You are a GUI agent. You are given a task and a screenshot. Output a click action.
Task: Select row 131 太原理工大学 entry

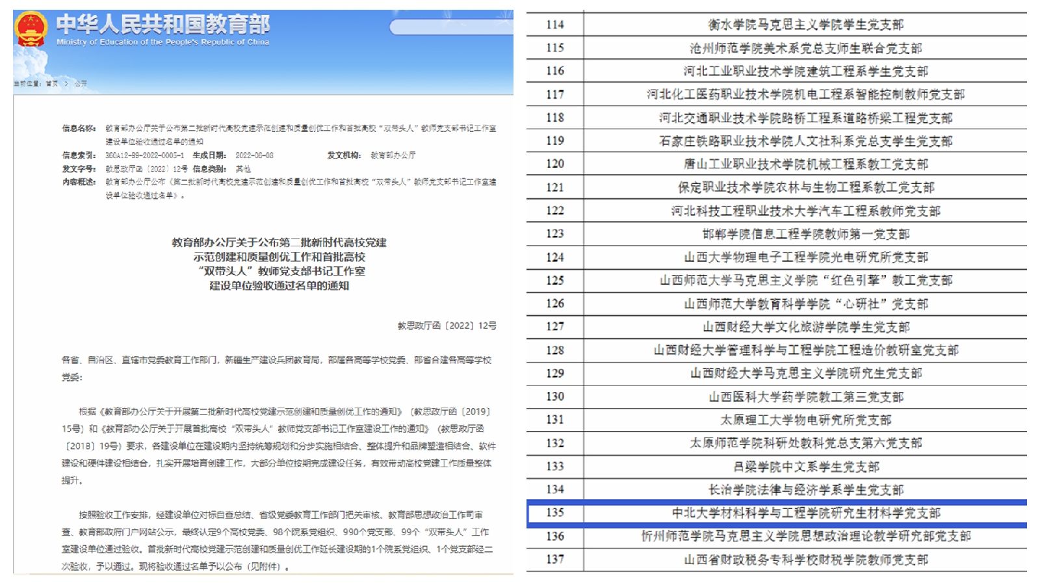pyautogui.click(x=805, y=420)
